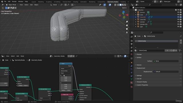Pin the Geometry Nodes node tree
This screenshot has height=103, width=183.
coord(77,56)
